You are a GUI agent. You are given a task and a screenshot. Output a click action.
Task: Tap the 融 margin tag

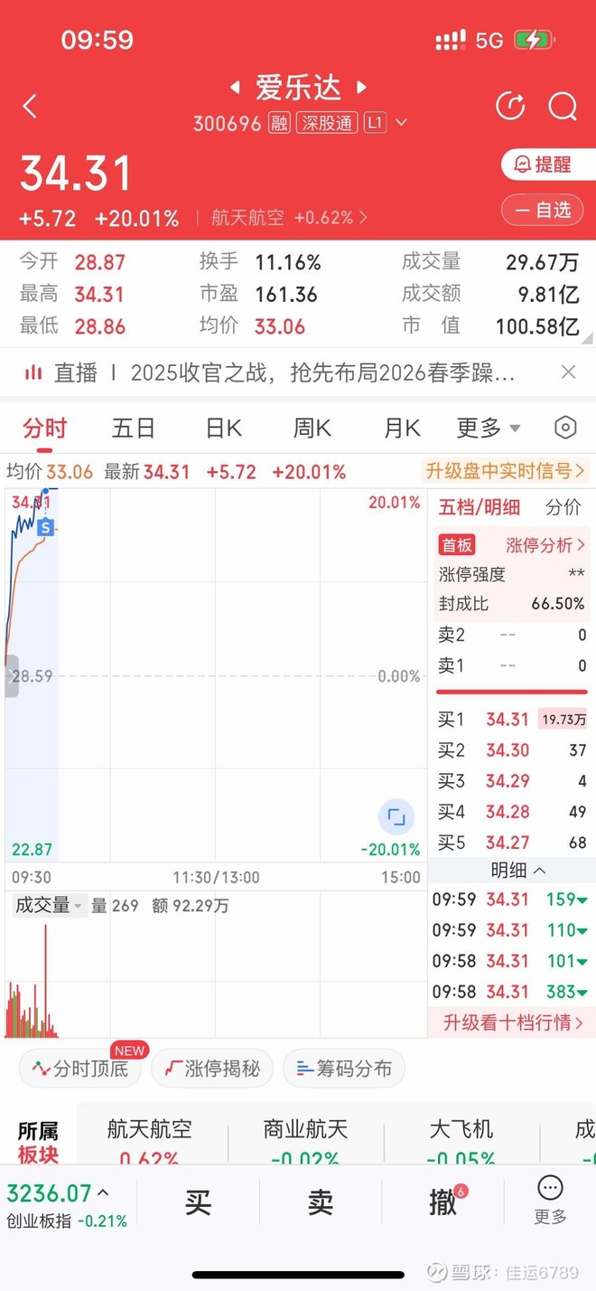click(x=279, y=123)
